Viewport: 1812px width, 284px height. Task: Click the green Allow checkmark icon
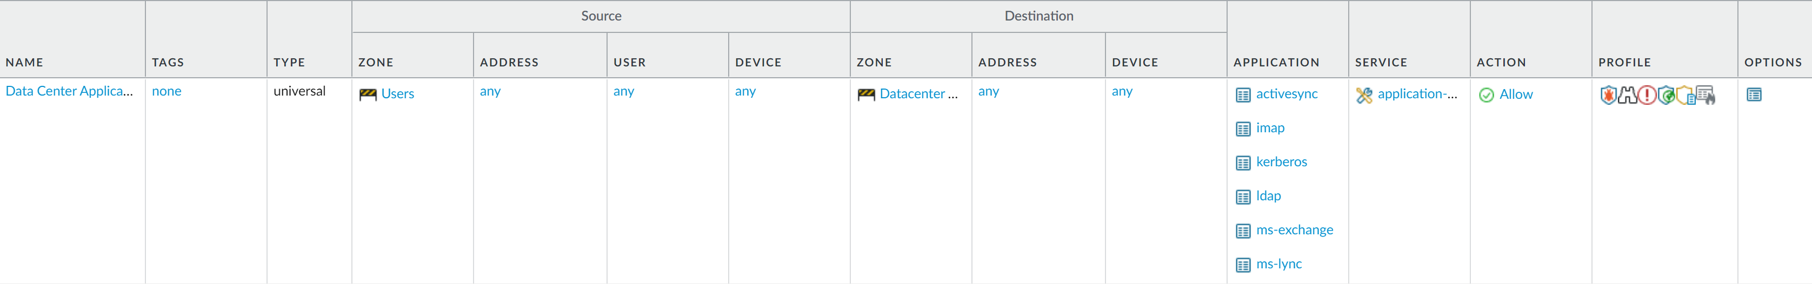pos(1485,95)
